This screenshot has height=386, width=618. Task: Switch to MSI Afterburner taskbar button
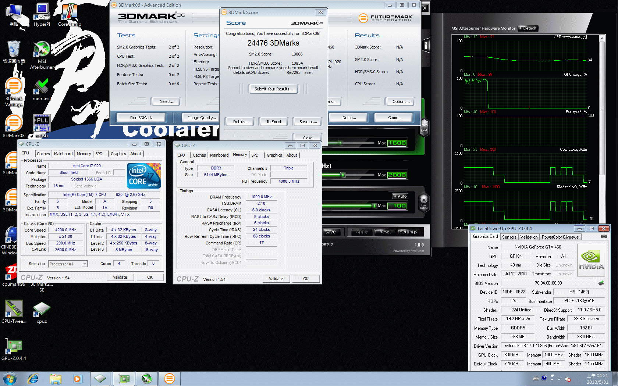(147, 378)
